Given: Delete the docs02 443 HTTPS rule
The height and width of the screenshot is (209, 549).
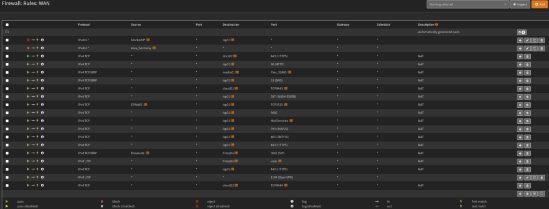Looking at the screenshot, I should click(528, 56).
